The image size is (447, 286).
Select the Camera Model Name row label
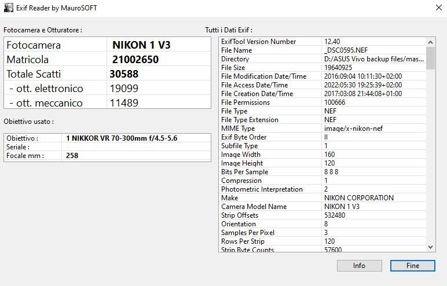254,207
